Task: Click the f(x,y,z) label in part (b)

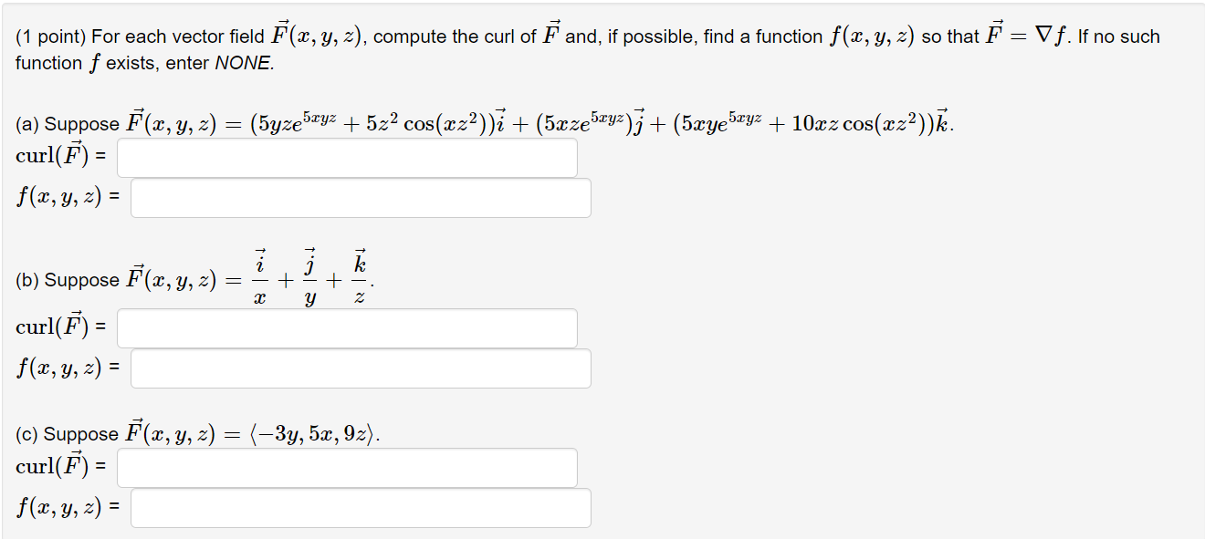Action: pos(55,368)
